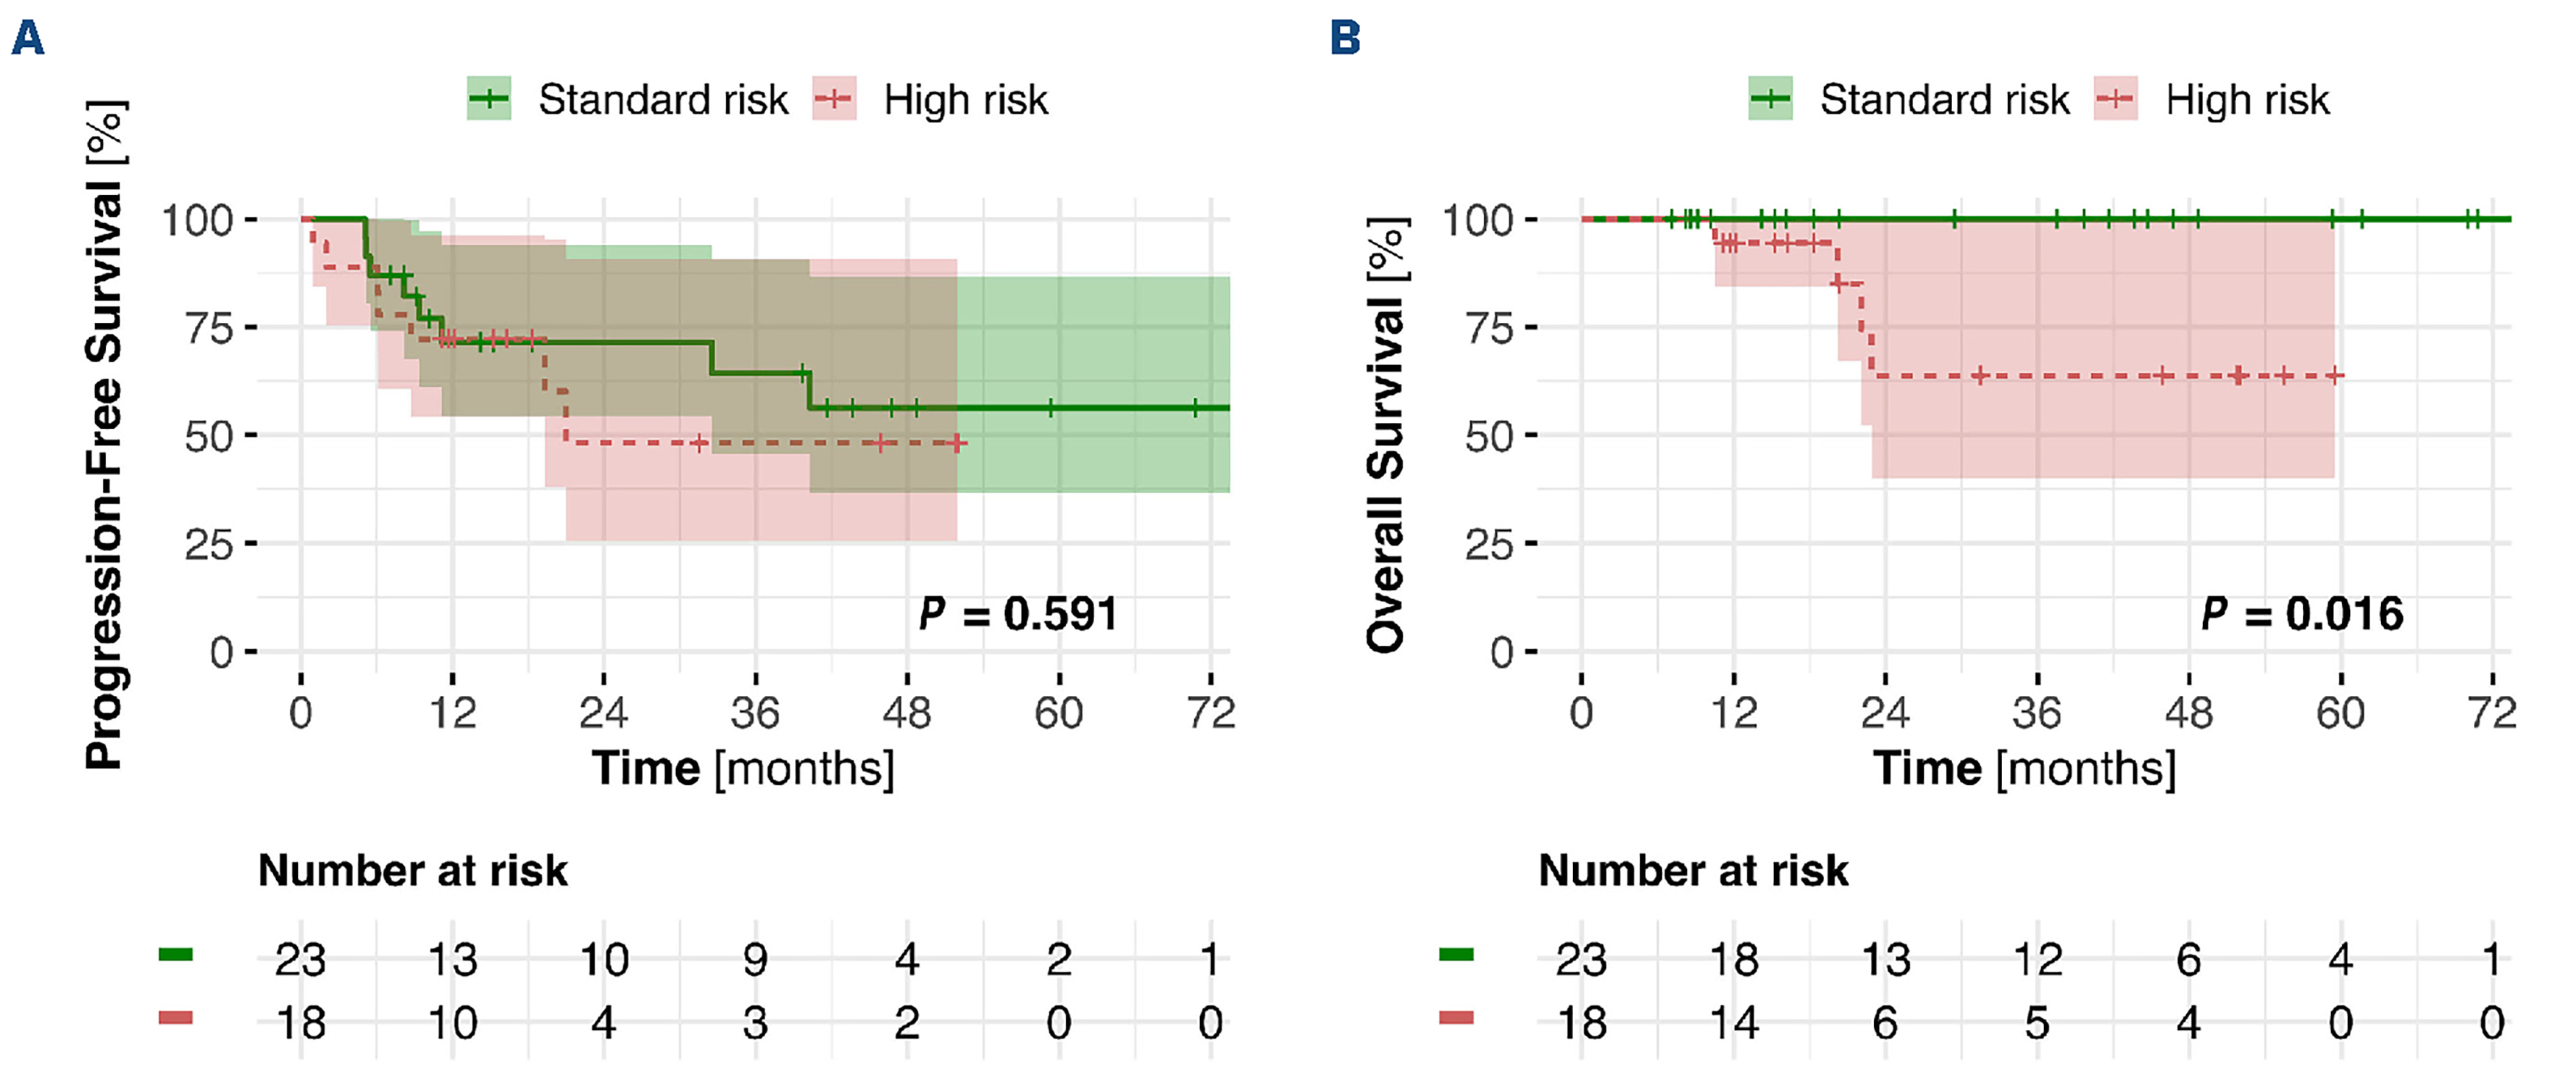Click the Number at risk heading in panel A

413,871
